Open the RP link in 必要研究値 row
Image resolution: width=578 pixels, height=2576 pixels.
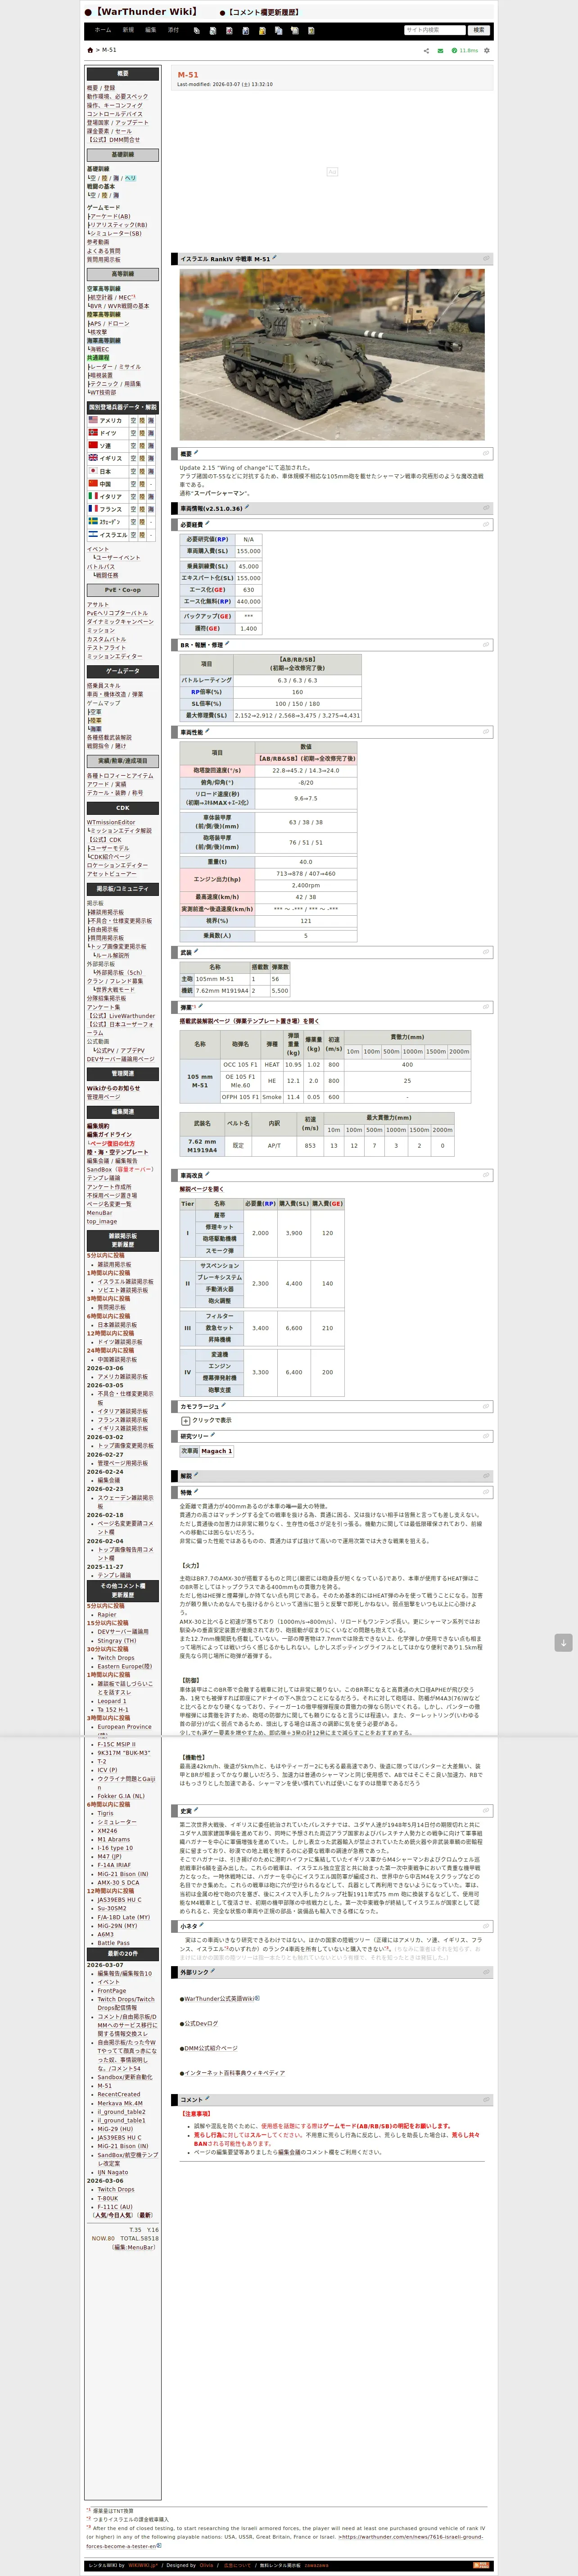[x=221, y=539]
